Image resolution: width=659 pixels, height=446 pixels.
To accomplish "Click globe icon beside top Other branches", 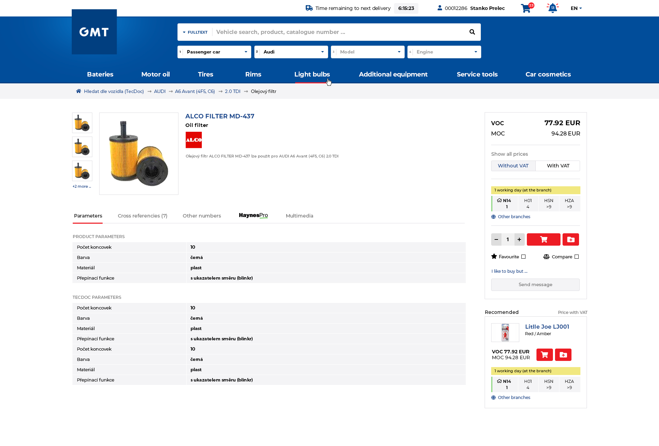I will point(494,217).
